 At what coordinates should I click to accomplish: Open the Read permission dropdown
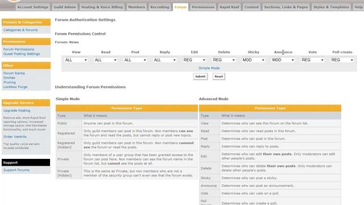(105, 60)
